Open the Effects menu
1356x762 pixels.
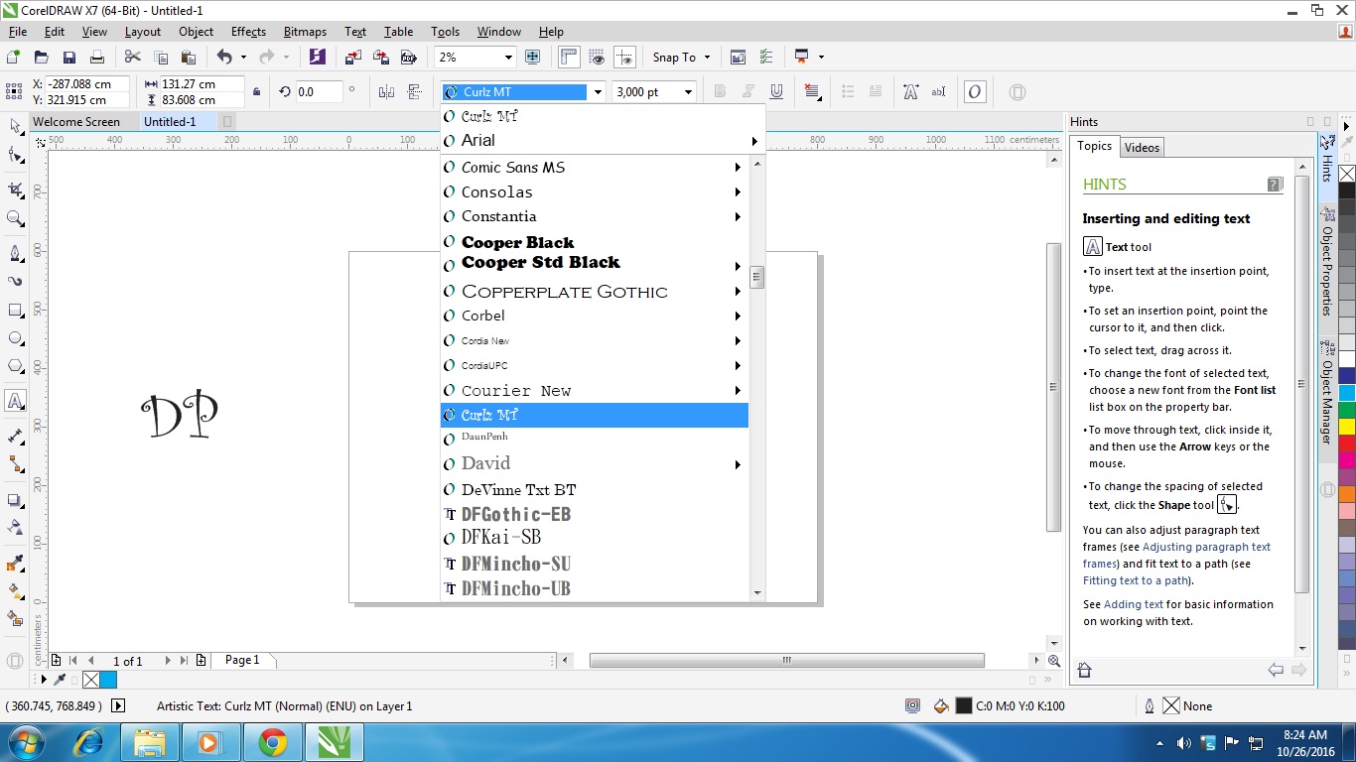pos(248,32)
